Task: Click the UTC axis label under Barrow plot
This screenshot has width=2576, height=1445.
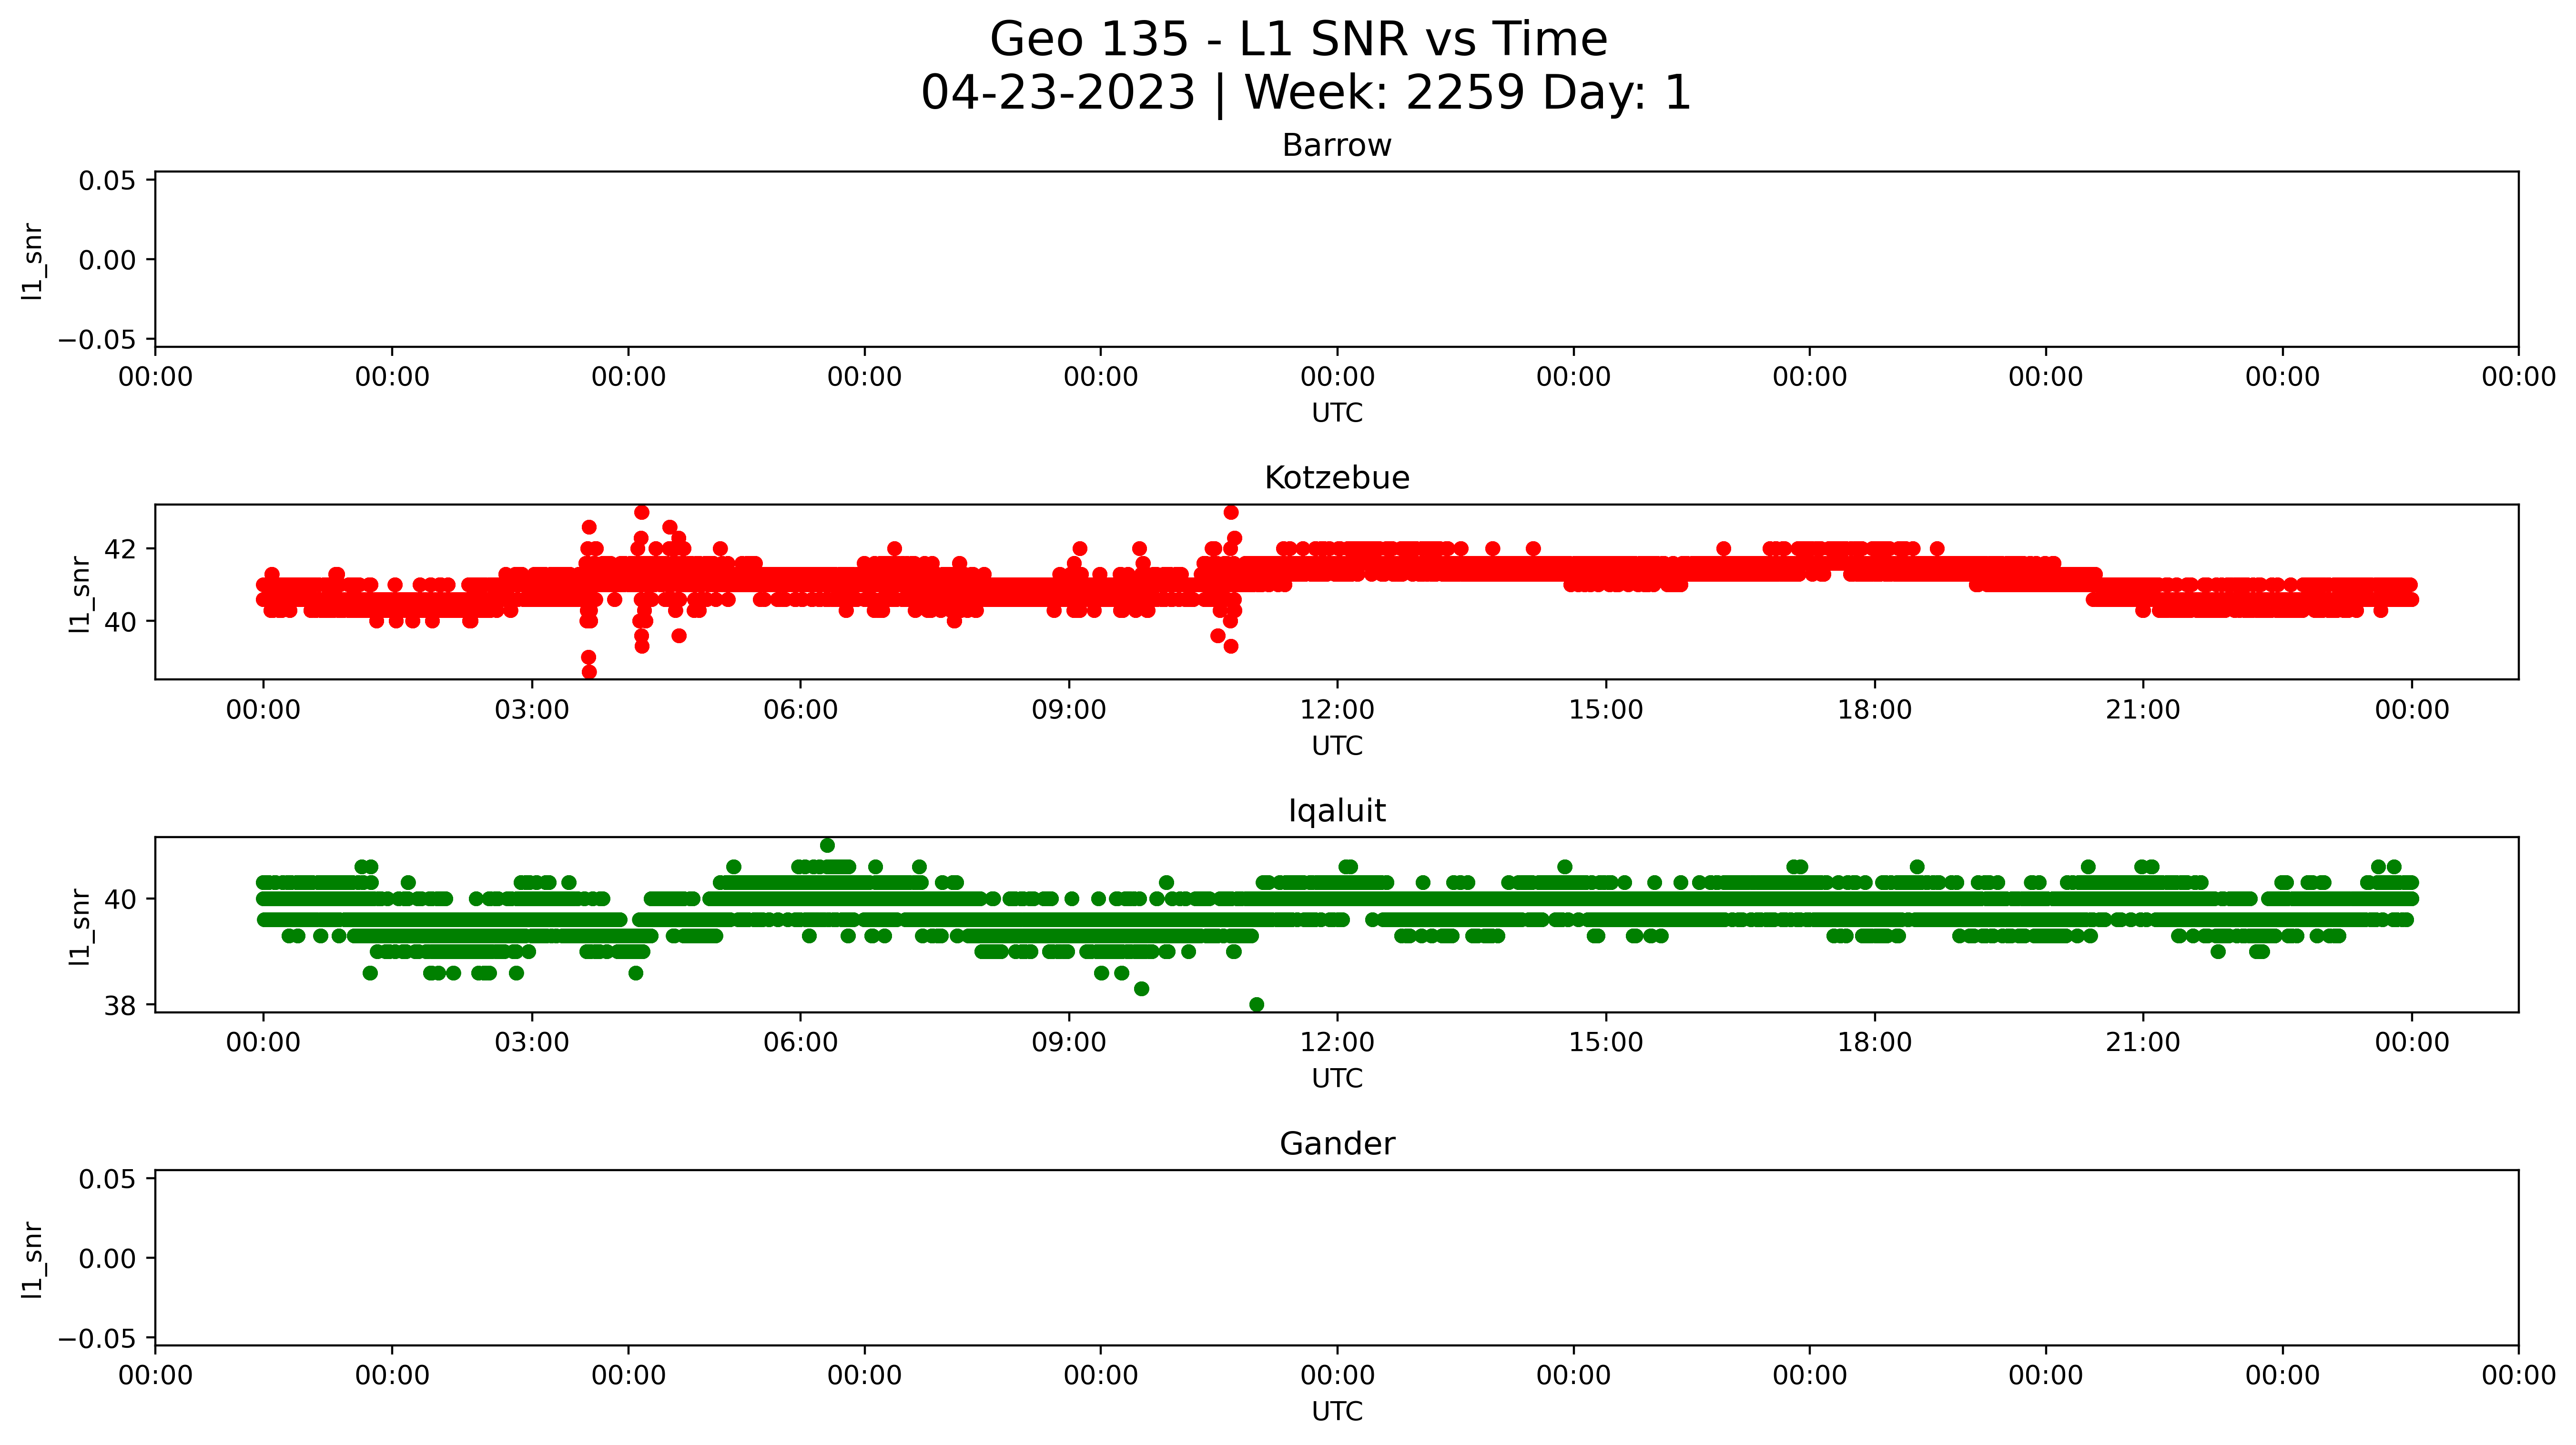Action: (x=1337, y=413)
